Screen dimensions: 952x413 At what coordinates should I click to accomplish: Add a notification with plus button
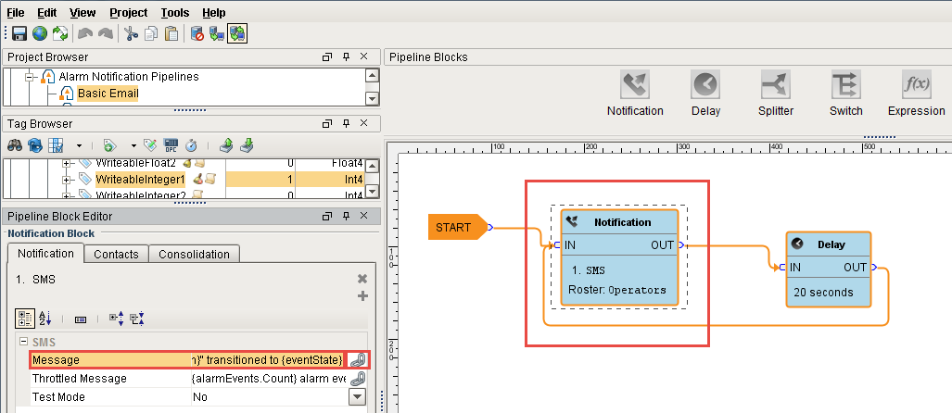362,295
